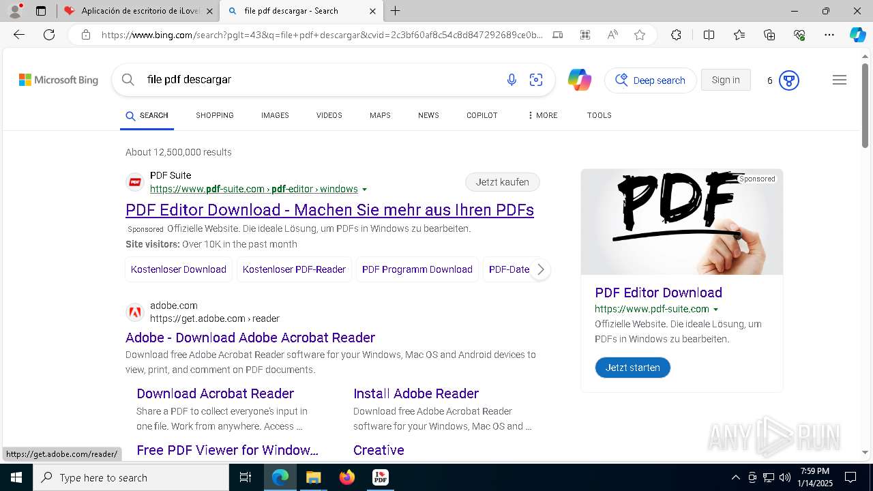This screenshot has width=873, height=491.
Task: Open the Edge profile icon
Action: [x=15, y=11]
